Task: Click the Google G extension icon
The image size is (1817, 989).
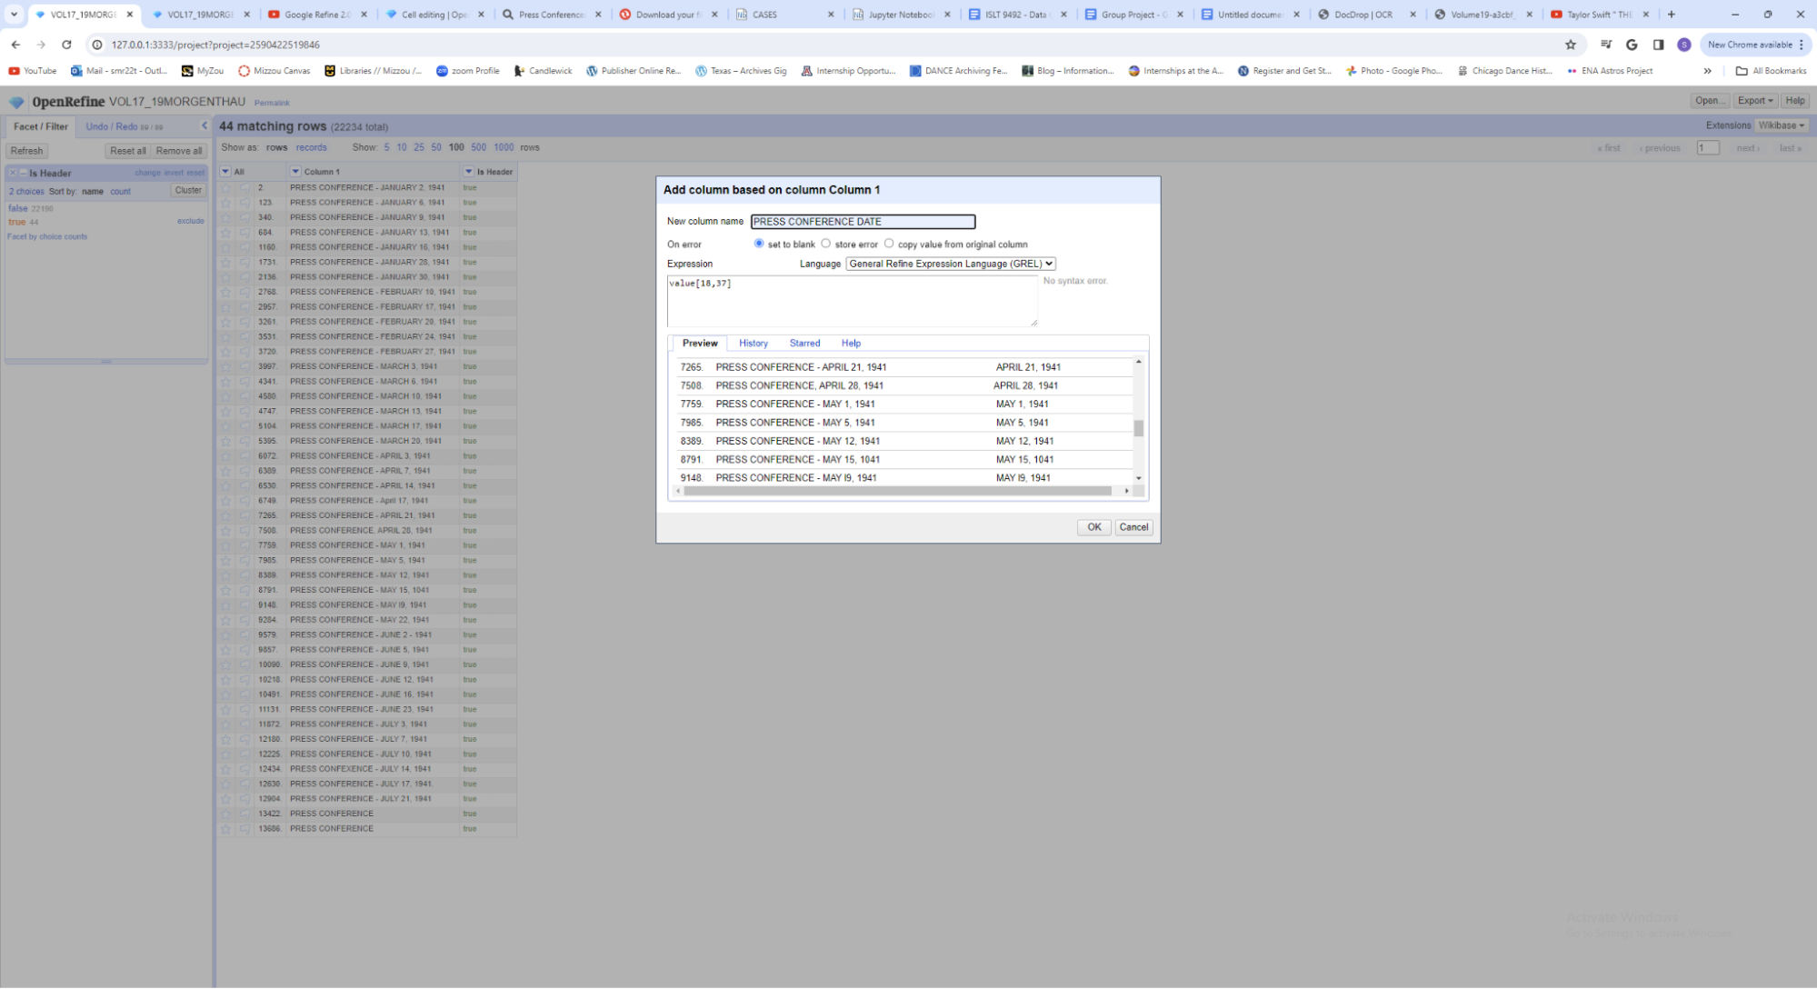Action: [1632, 45]
